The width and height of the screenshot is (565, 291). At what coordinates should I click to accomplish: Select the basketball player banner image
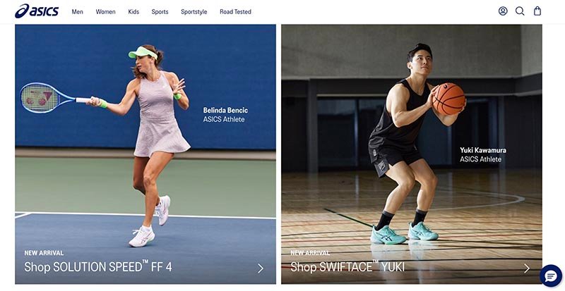[x=411, y=141]
